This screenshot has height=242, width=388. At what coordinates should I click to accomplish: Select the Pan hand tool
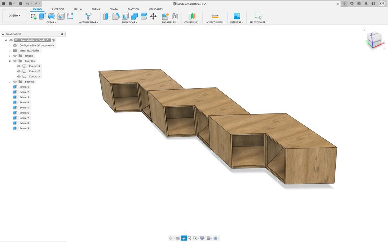point(184,238)
